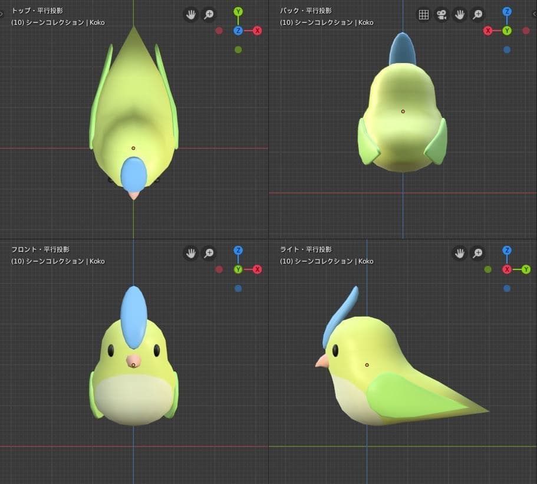Click the red X axis on Back view gizmo
This screenshot has width=537, height=484.
coord(488,31)
